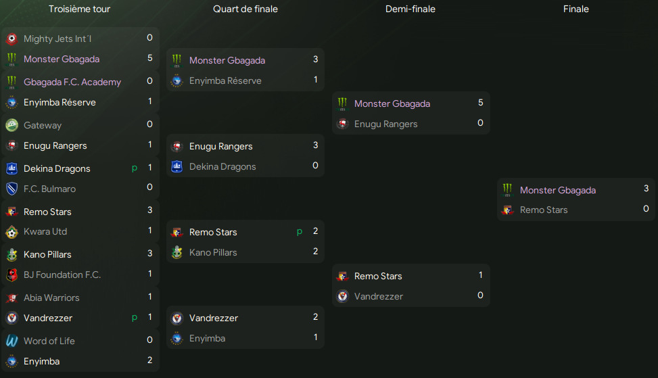Click the Kwara Utd football crest
Image resolution: width=658 pixels, height=378 pixels.
(11, 231)
